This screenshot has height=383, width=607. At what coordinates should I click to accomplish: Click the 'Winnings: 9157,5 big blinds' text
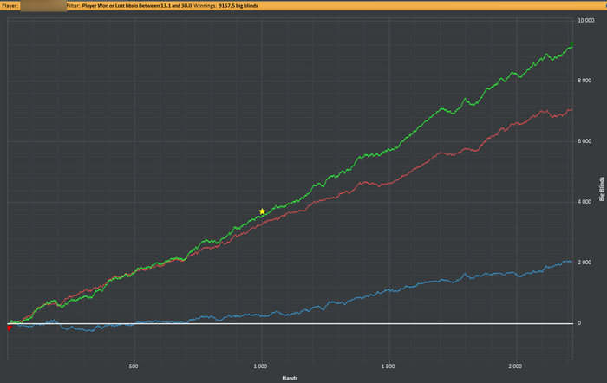click(225, 5)
